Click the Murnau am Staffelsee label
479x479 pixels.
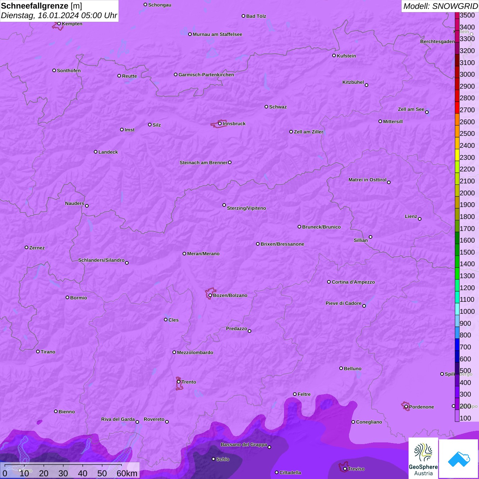(x=218, y=34)
